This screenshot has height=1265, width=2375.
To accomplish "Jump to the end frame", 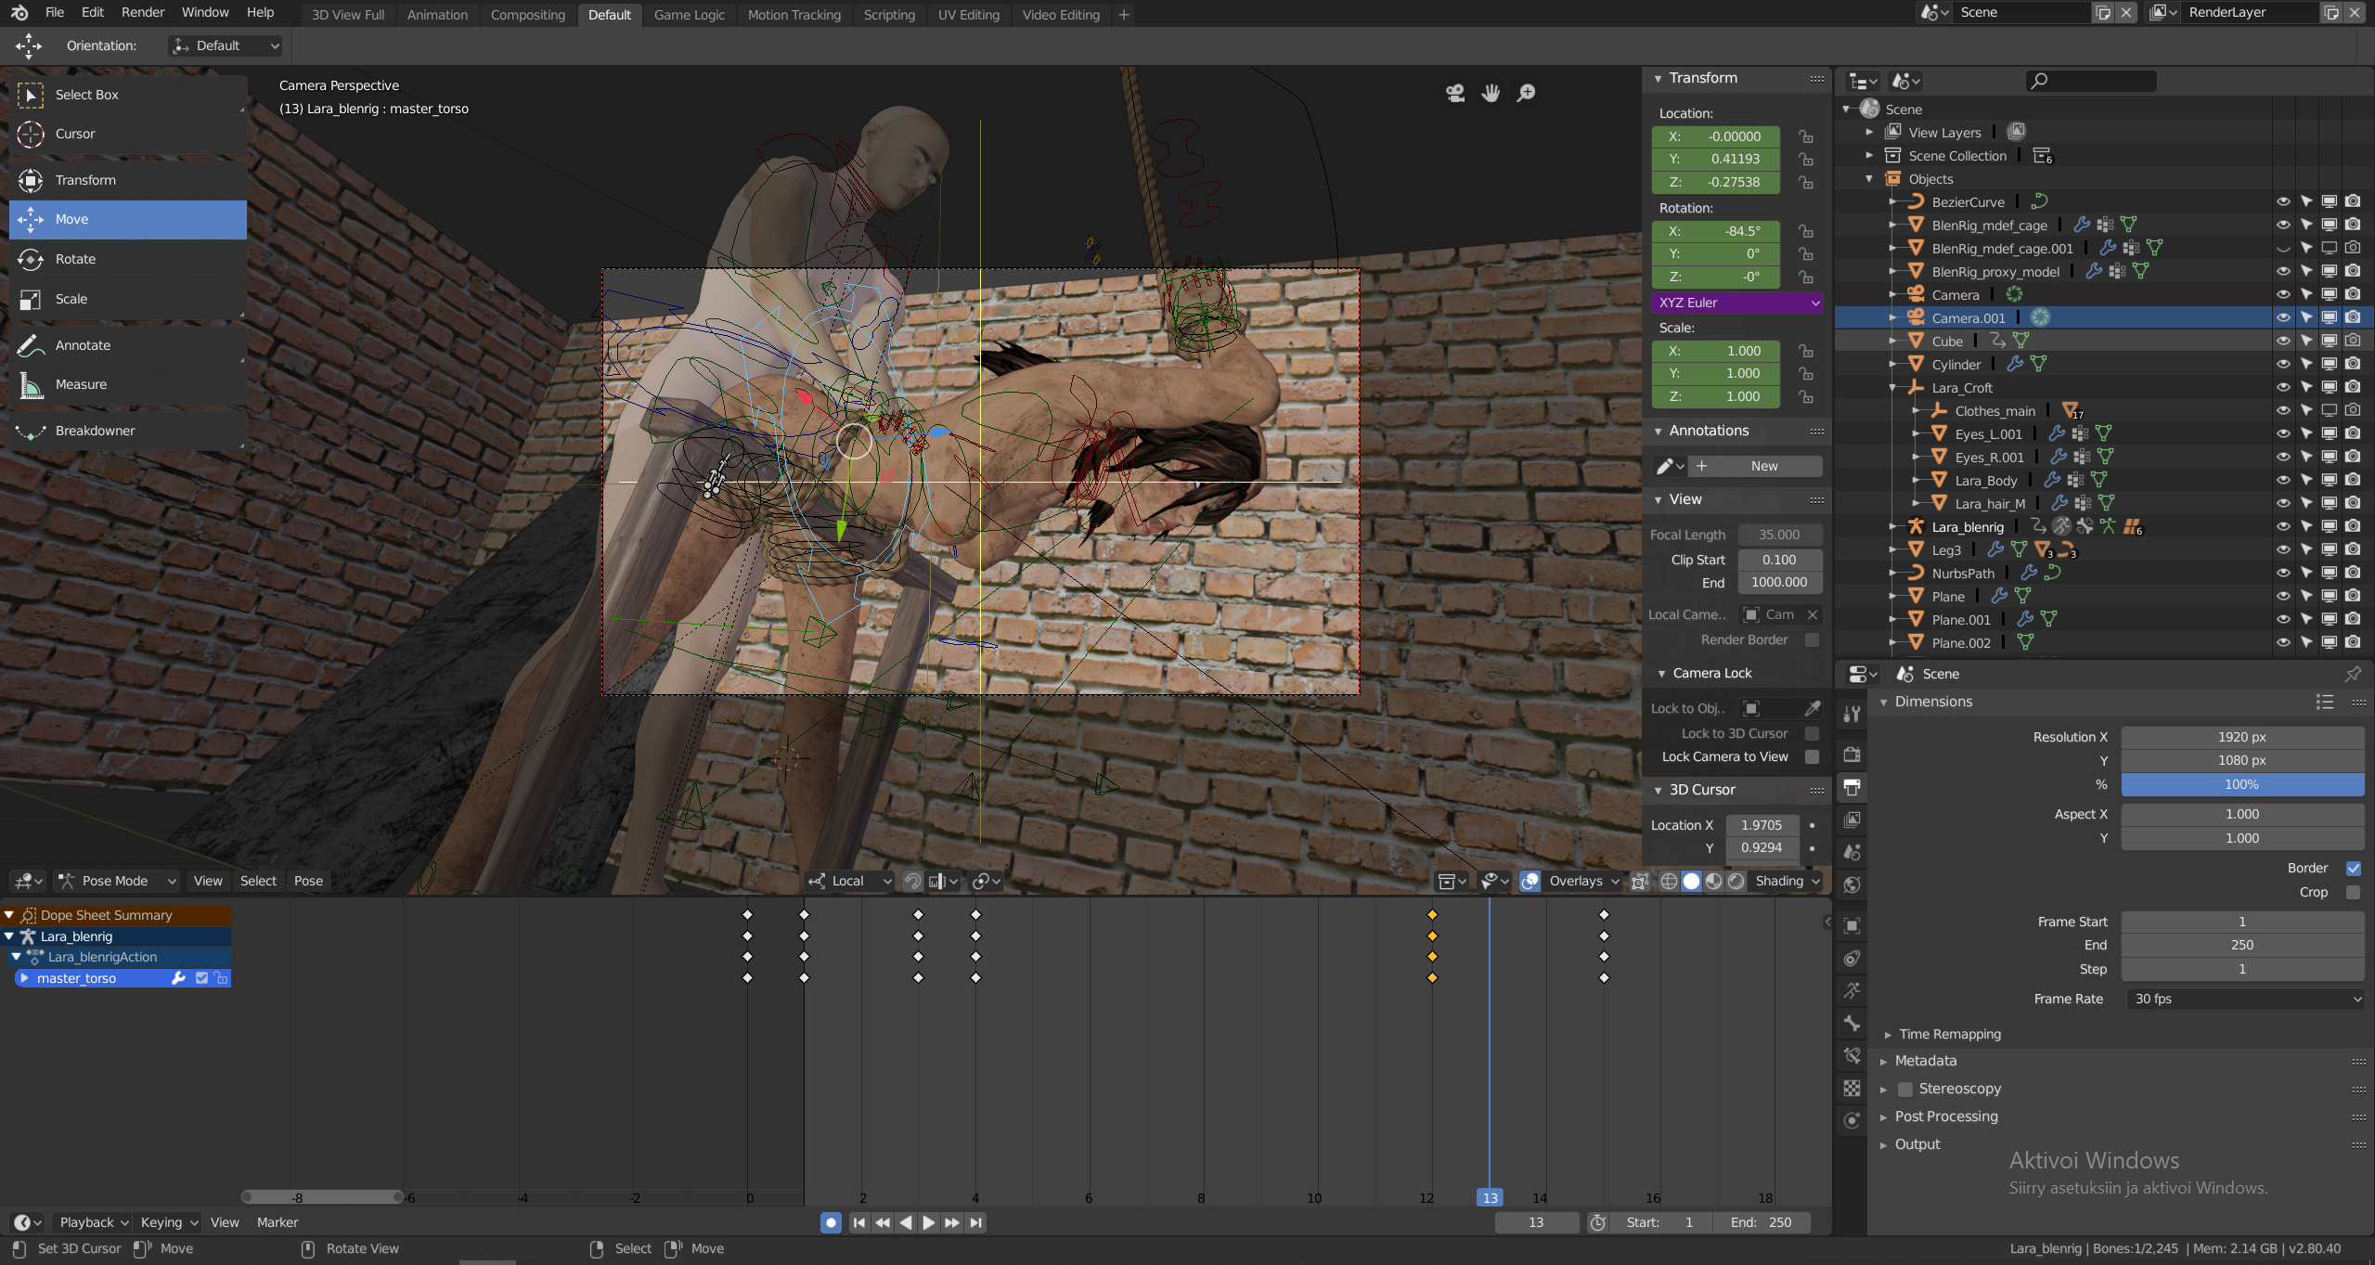I will [975, 1222].
